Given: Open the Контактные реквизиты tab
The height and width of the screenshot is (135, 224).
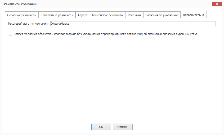Looking at the screenshot, I should (x=57, y=15).
